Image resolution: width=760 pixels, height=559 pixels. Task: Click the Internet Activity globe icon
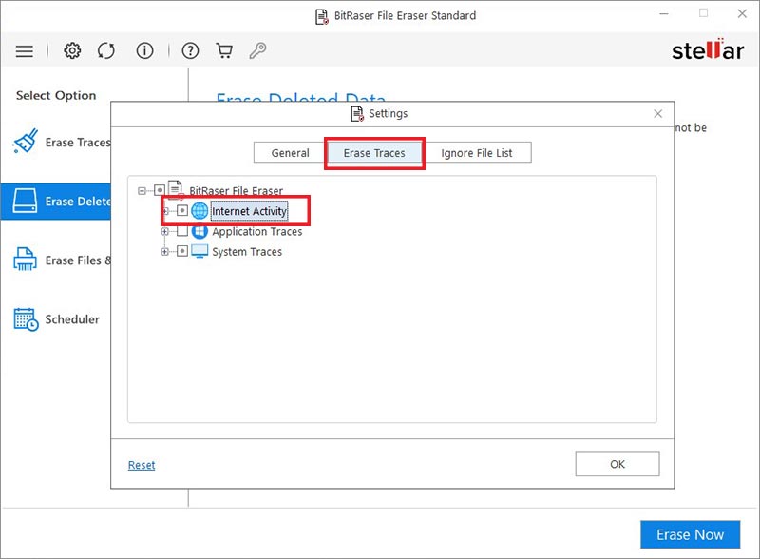[199, 211]
